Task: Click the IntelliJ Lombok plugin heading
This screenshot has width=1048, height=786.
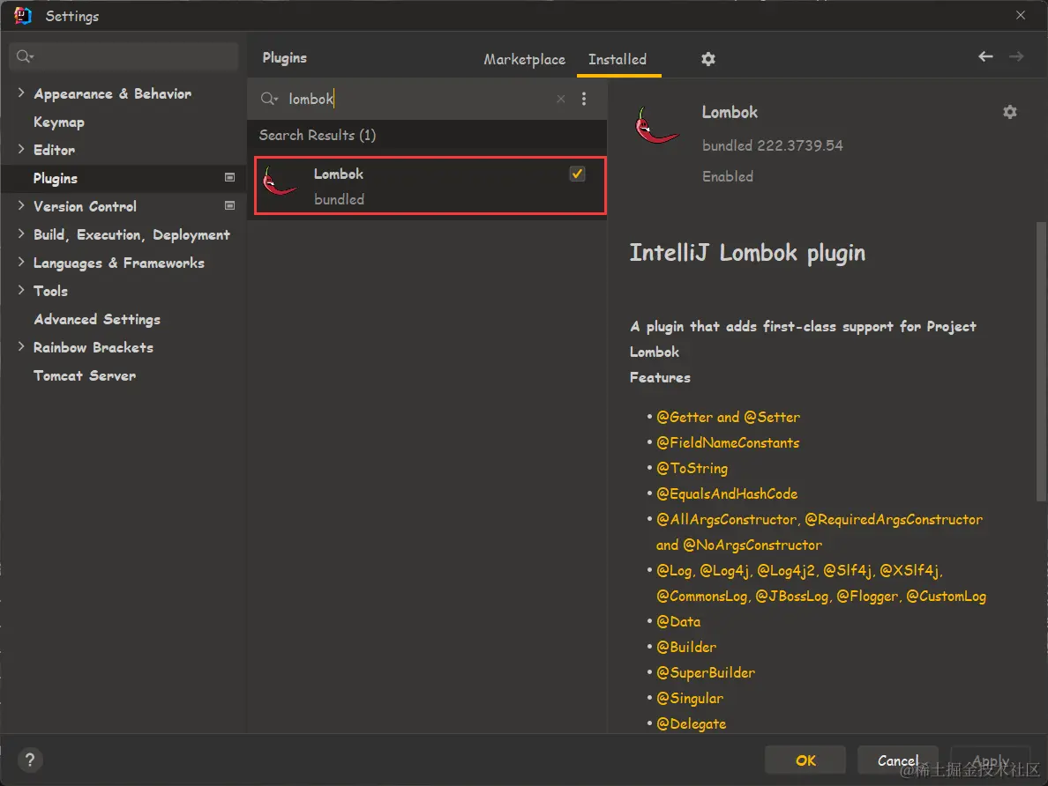Action: (x=746, y=252)
